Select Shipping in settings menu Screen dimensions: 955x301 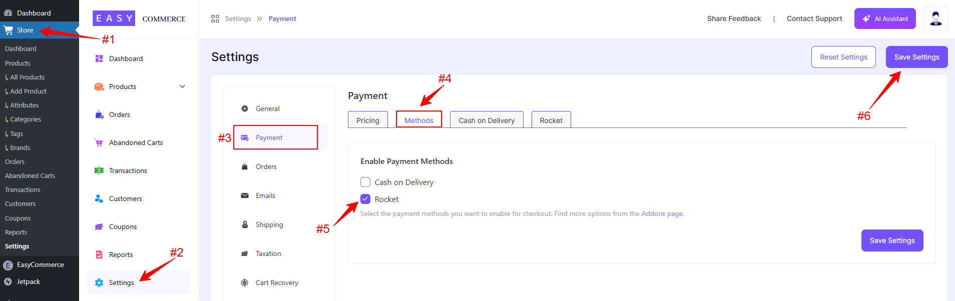tap(269, 224)
